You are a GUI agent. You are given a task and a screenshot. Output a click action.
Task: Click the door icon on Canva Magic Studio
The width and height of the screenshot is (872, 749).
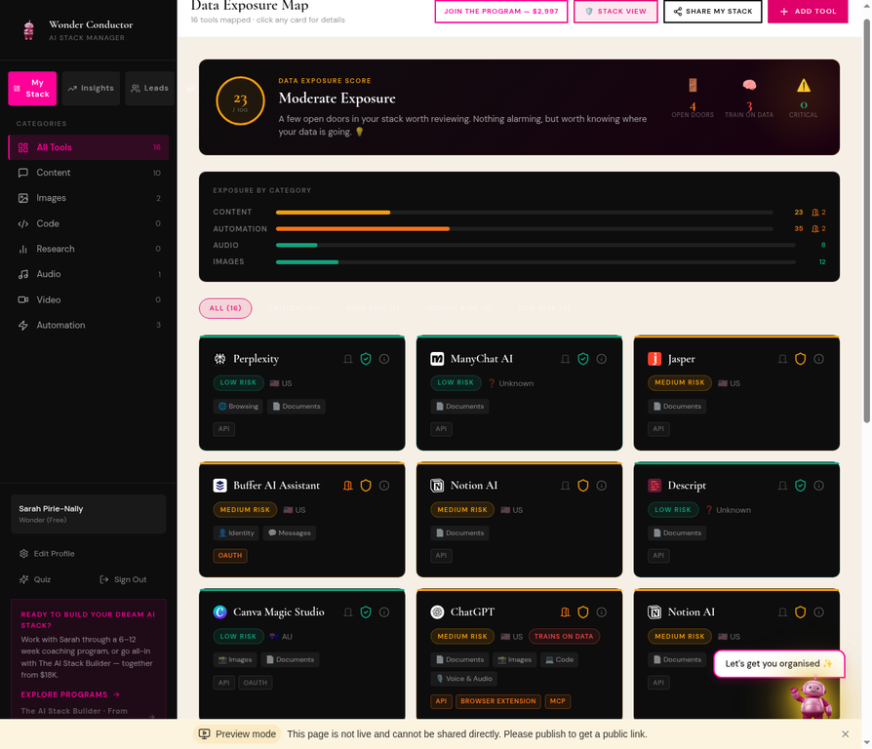(x=348, y=612)
